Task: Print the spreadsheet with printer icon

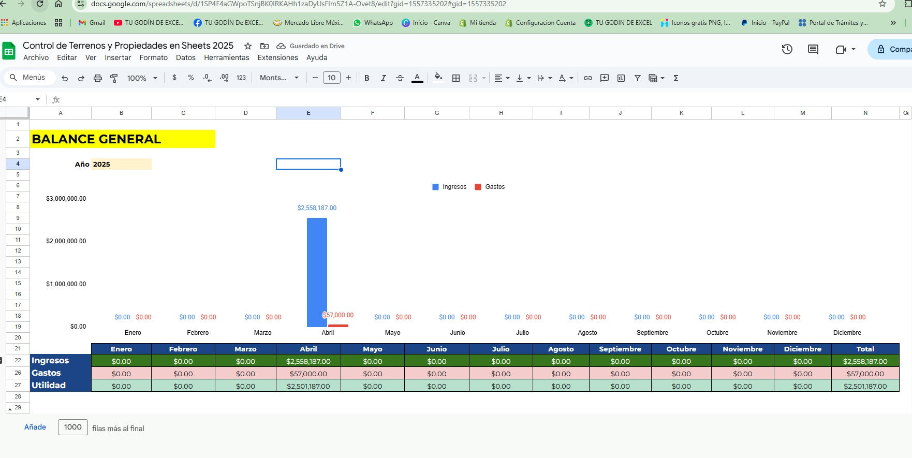Action: click(x=98, y=78)
